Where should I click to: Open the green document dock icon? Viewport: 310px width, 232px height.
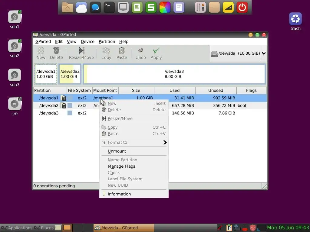pyautogui.click(x=137, y=8)
